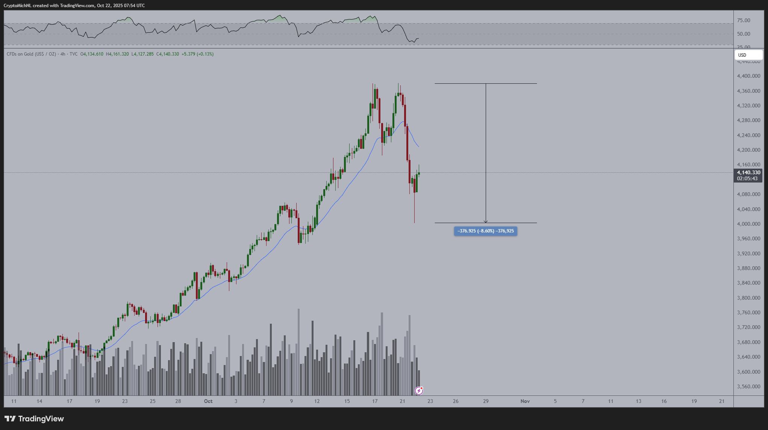Open the USD currency selector
Image resolution: width=768 pixels, height=430 pixels.
click(x=748, y=55)
